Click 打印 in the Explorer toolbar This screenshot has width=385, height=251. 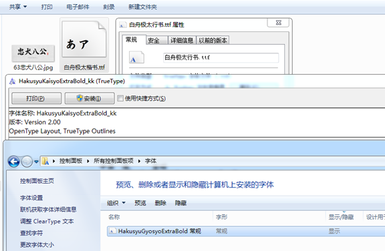pos(47,7)
